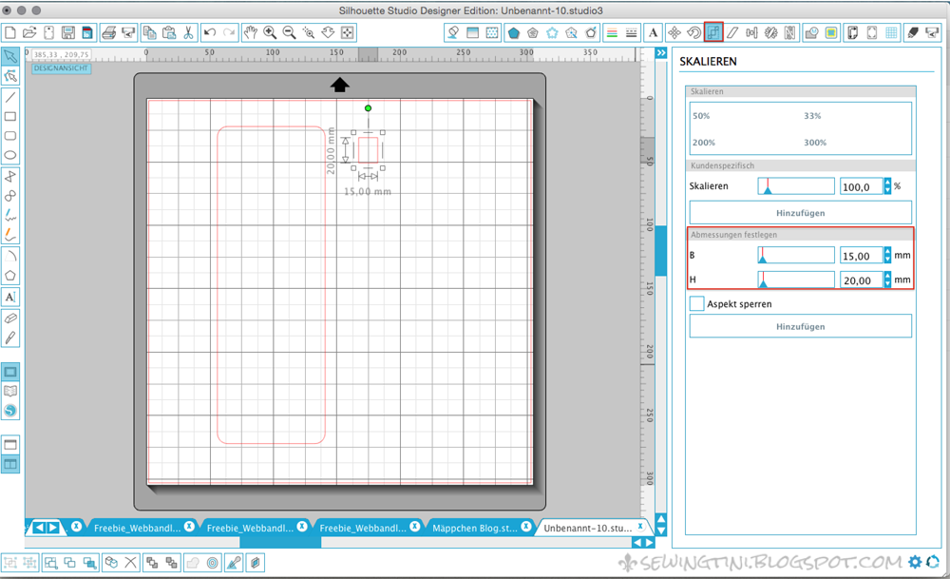Open the highlighted scale panel icon
This screenshot has height=579, width=950.
pos(713,32)
